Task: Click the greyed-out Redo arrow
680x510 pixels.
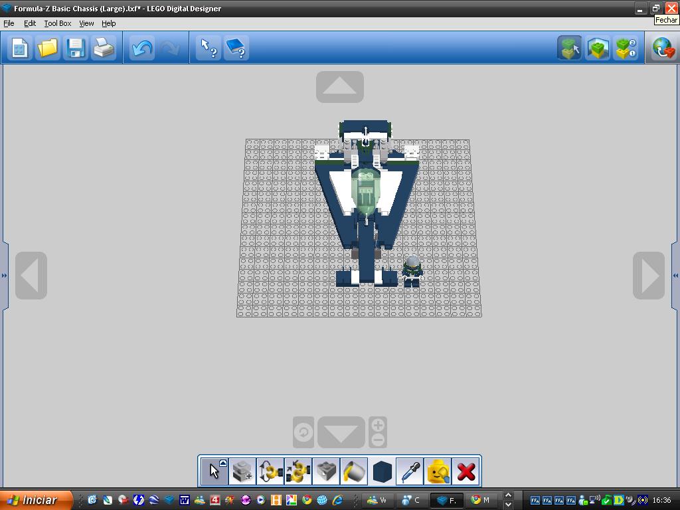Action: point(171,48)
